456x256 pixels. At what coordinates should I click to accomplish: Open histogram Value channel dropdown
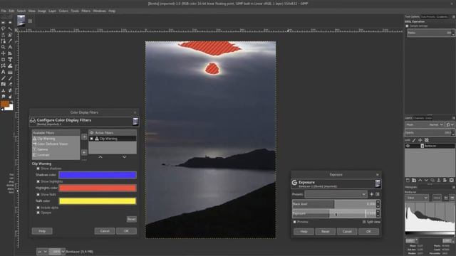(x=416, y=198)
